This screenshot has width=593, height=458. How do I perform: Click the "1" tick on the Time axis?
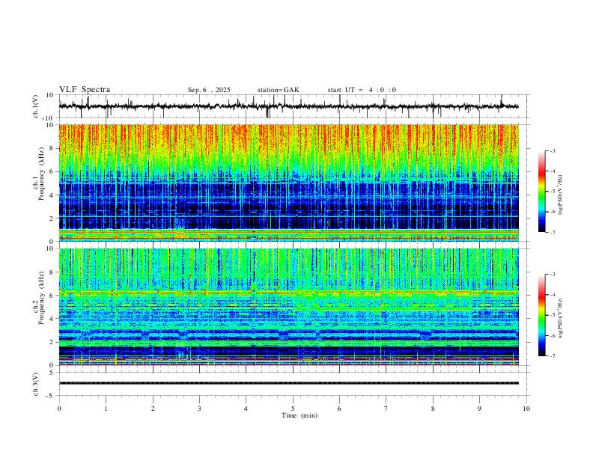tap(106, 409)
